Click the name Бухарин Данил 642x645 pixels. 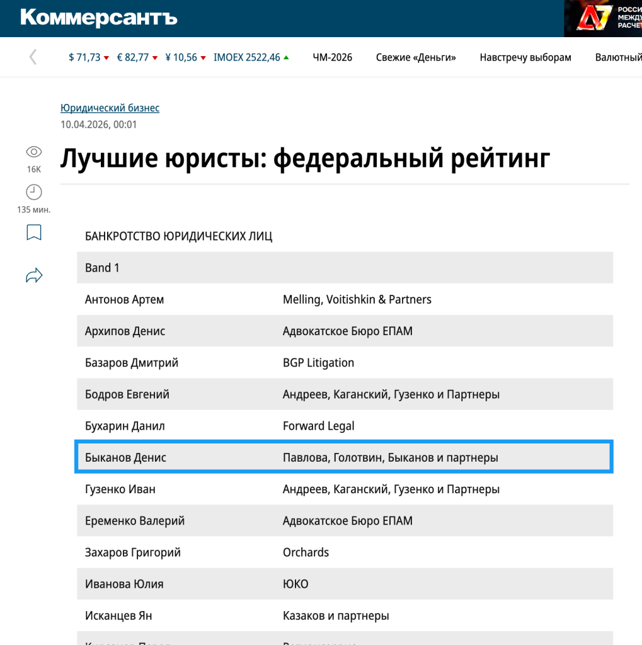point(125,426)
